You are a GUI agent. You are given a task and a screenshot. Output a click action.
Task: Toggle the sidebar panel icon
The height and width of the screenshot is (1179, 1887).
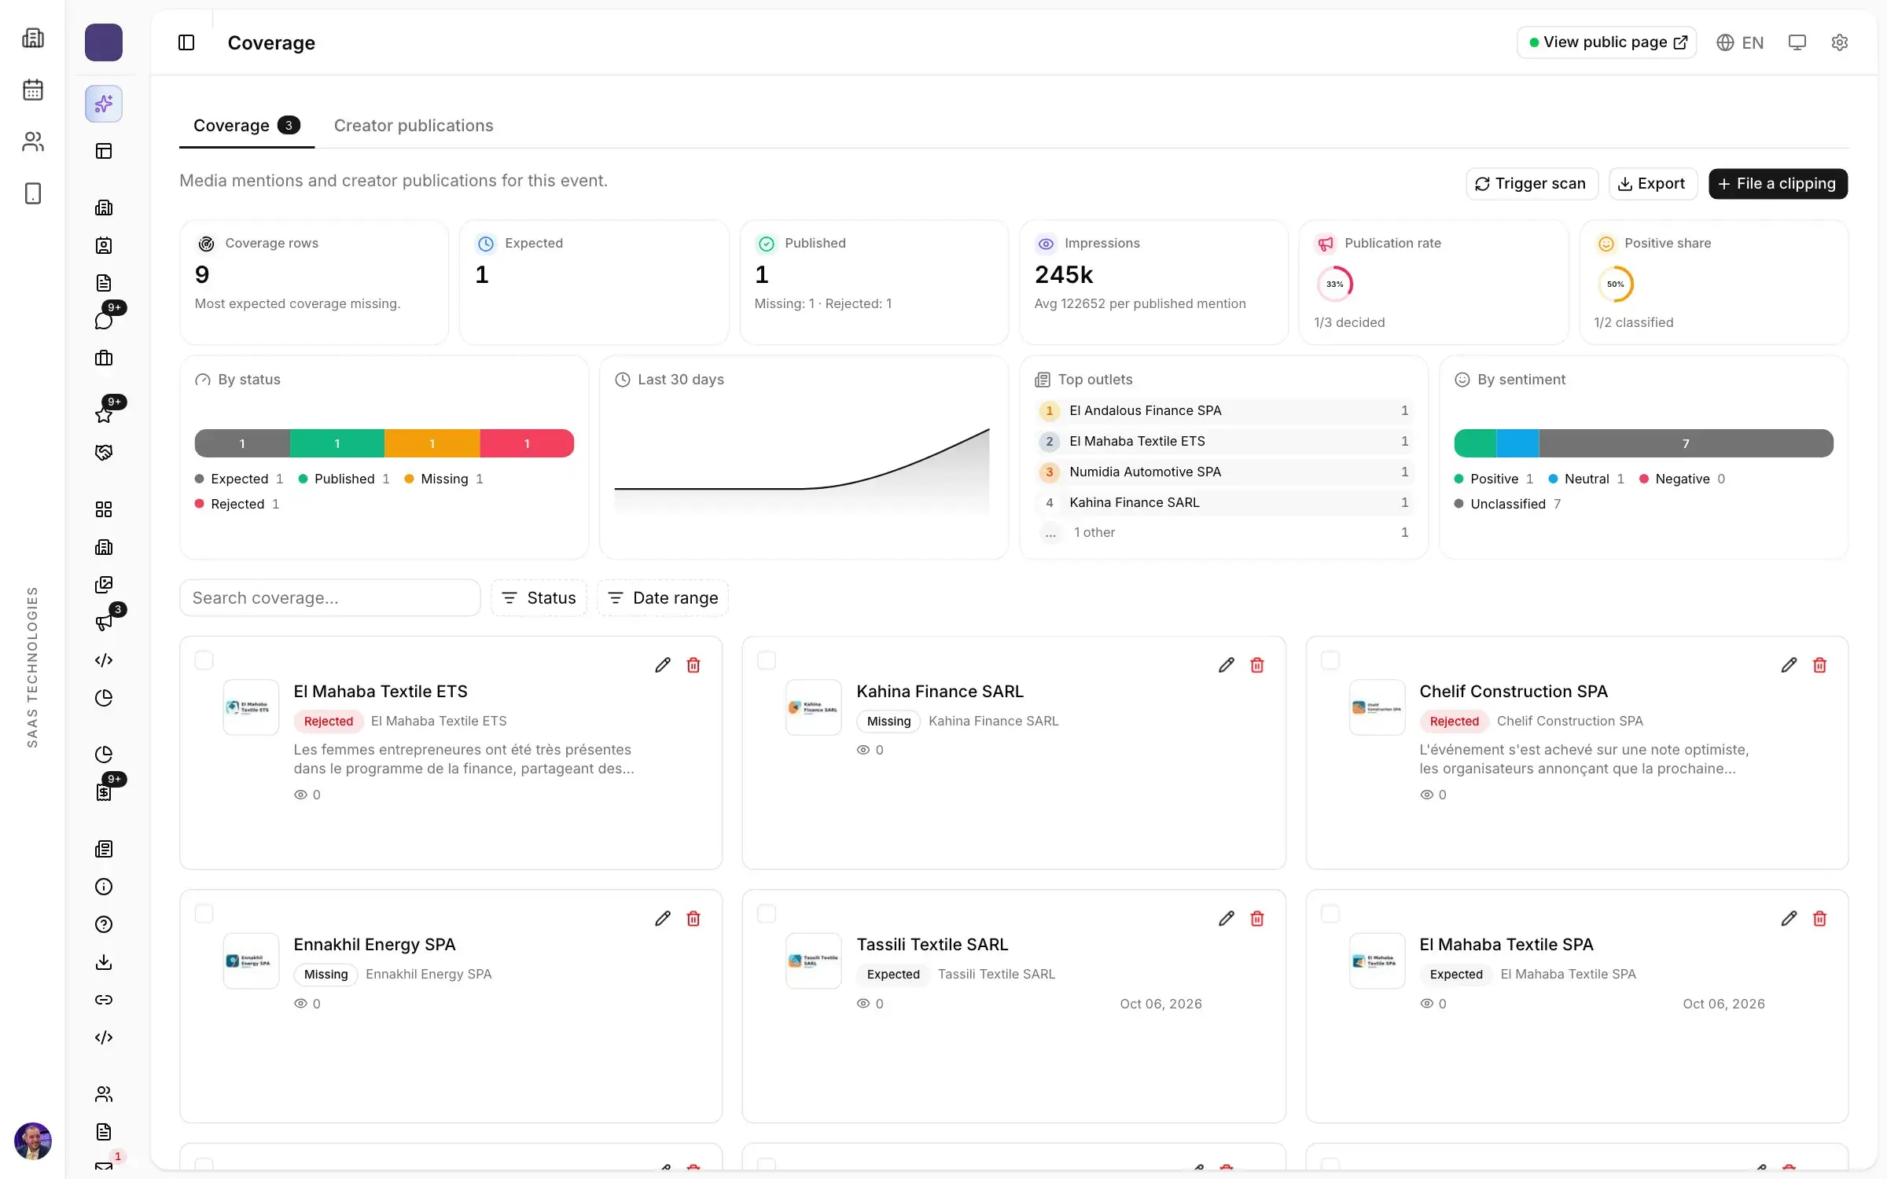[186, 42]
